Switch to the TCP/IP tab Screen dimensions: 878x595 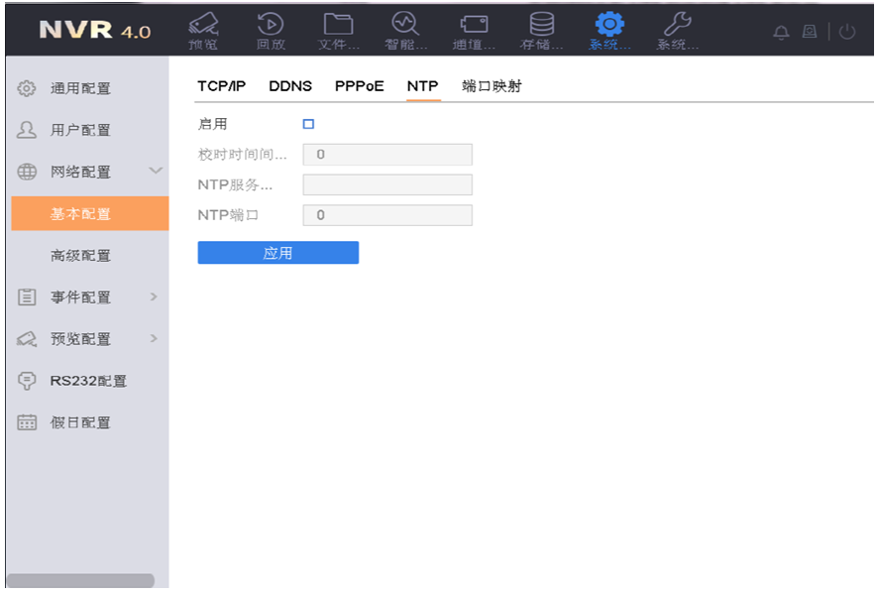(x=221, y=86)
